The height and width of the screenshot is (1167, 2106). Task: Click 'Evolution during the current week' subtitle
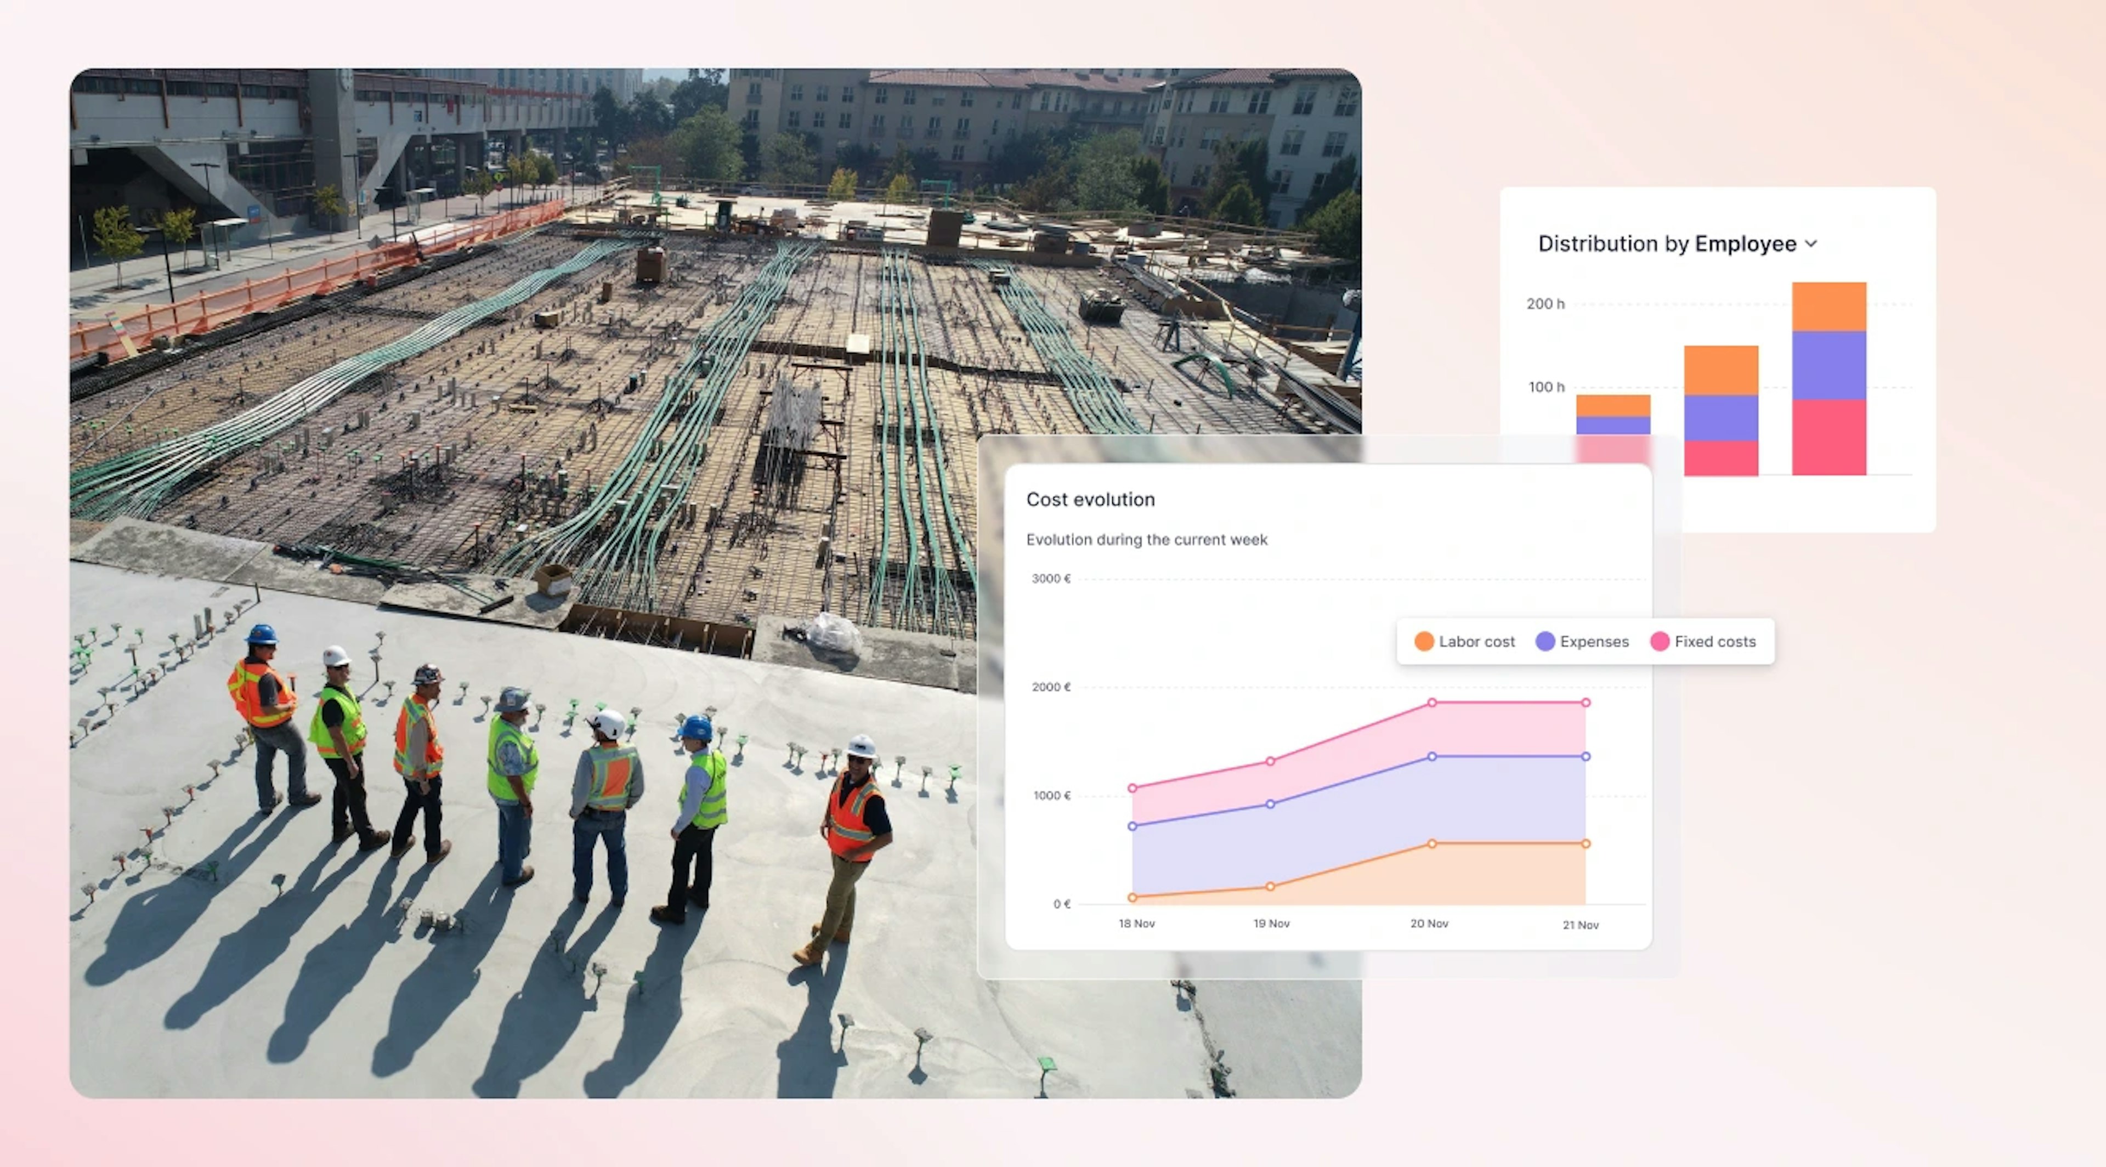pyautogui.click(x=1147, y=540)
